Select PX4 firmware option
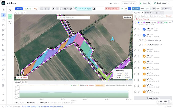Viewport: 173px width, 108px height. [x=143, y=9]
